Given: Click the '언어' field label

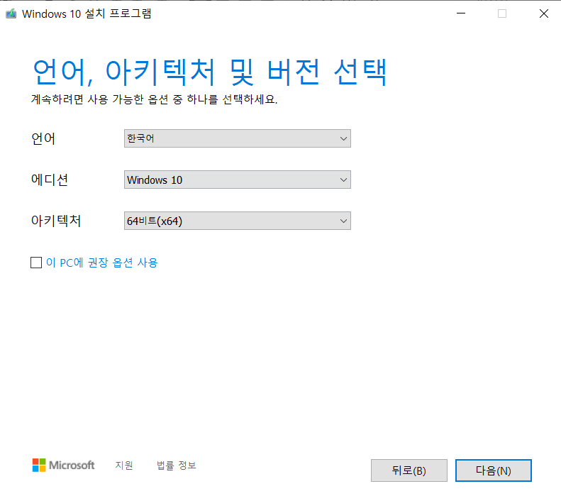Looking at the screenshot, I should pos(43,138).
